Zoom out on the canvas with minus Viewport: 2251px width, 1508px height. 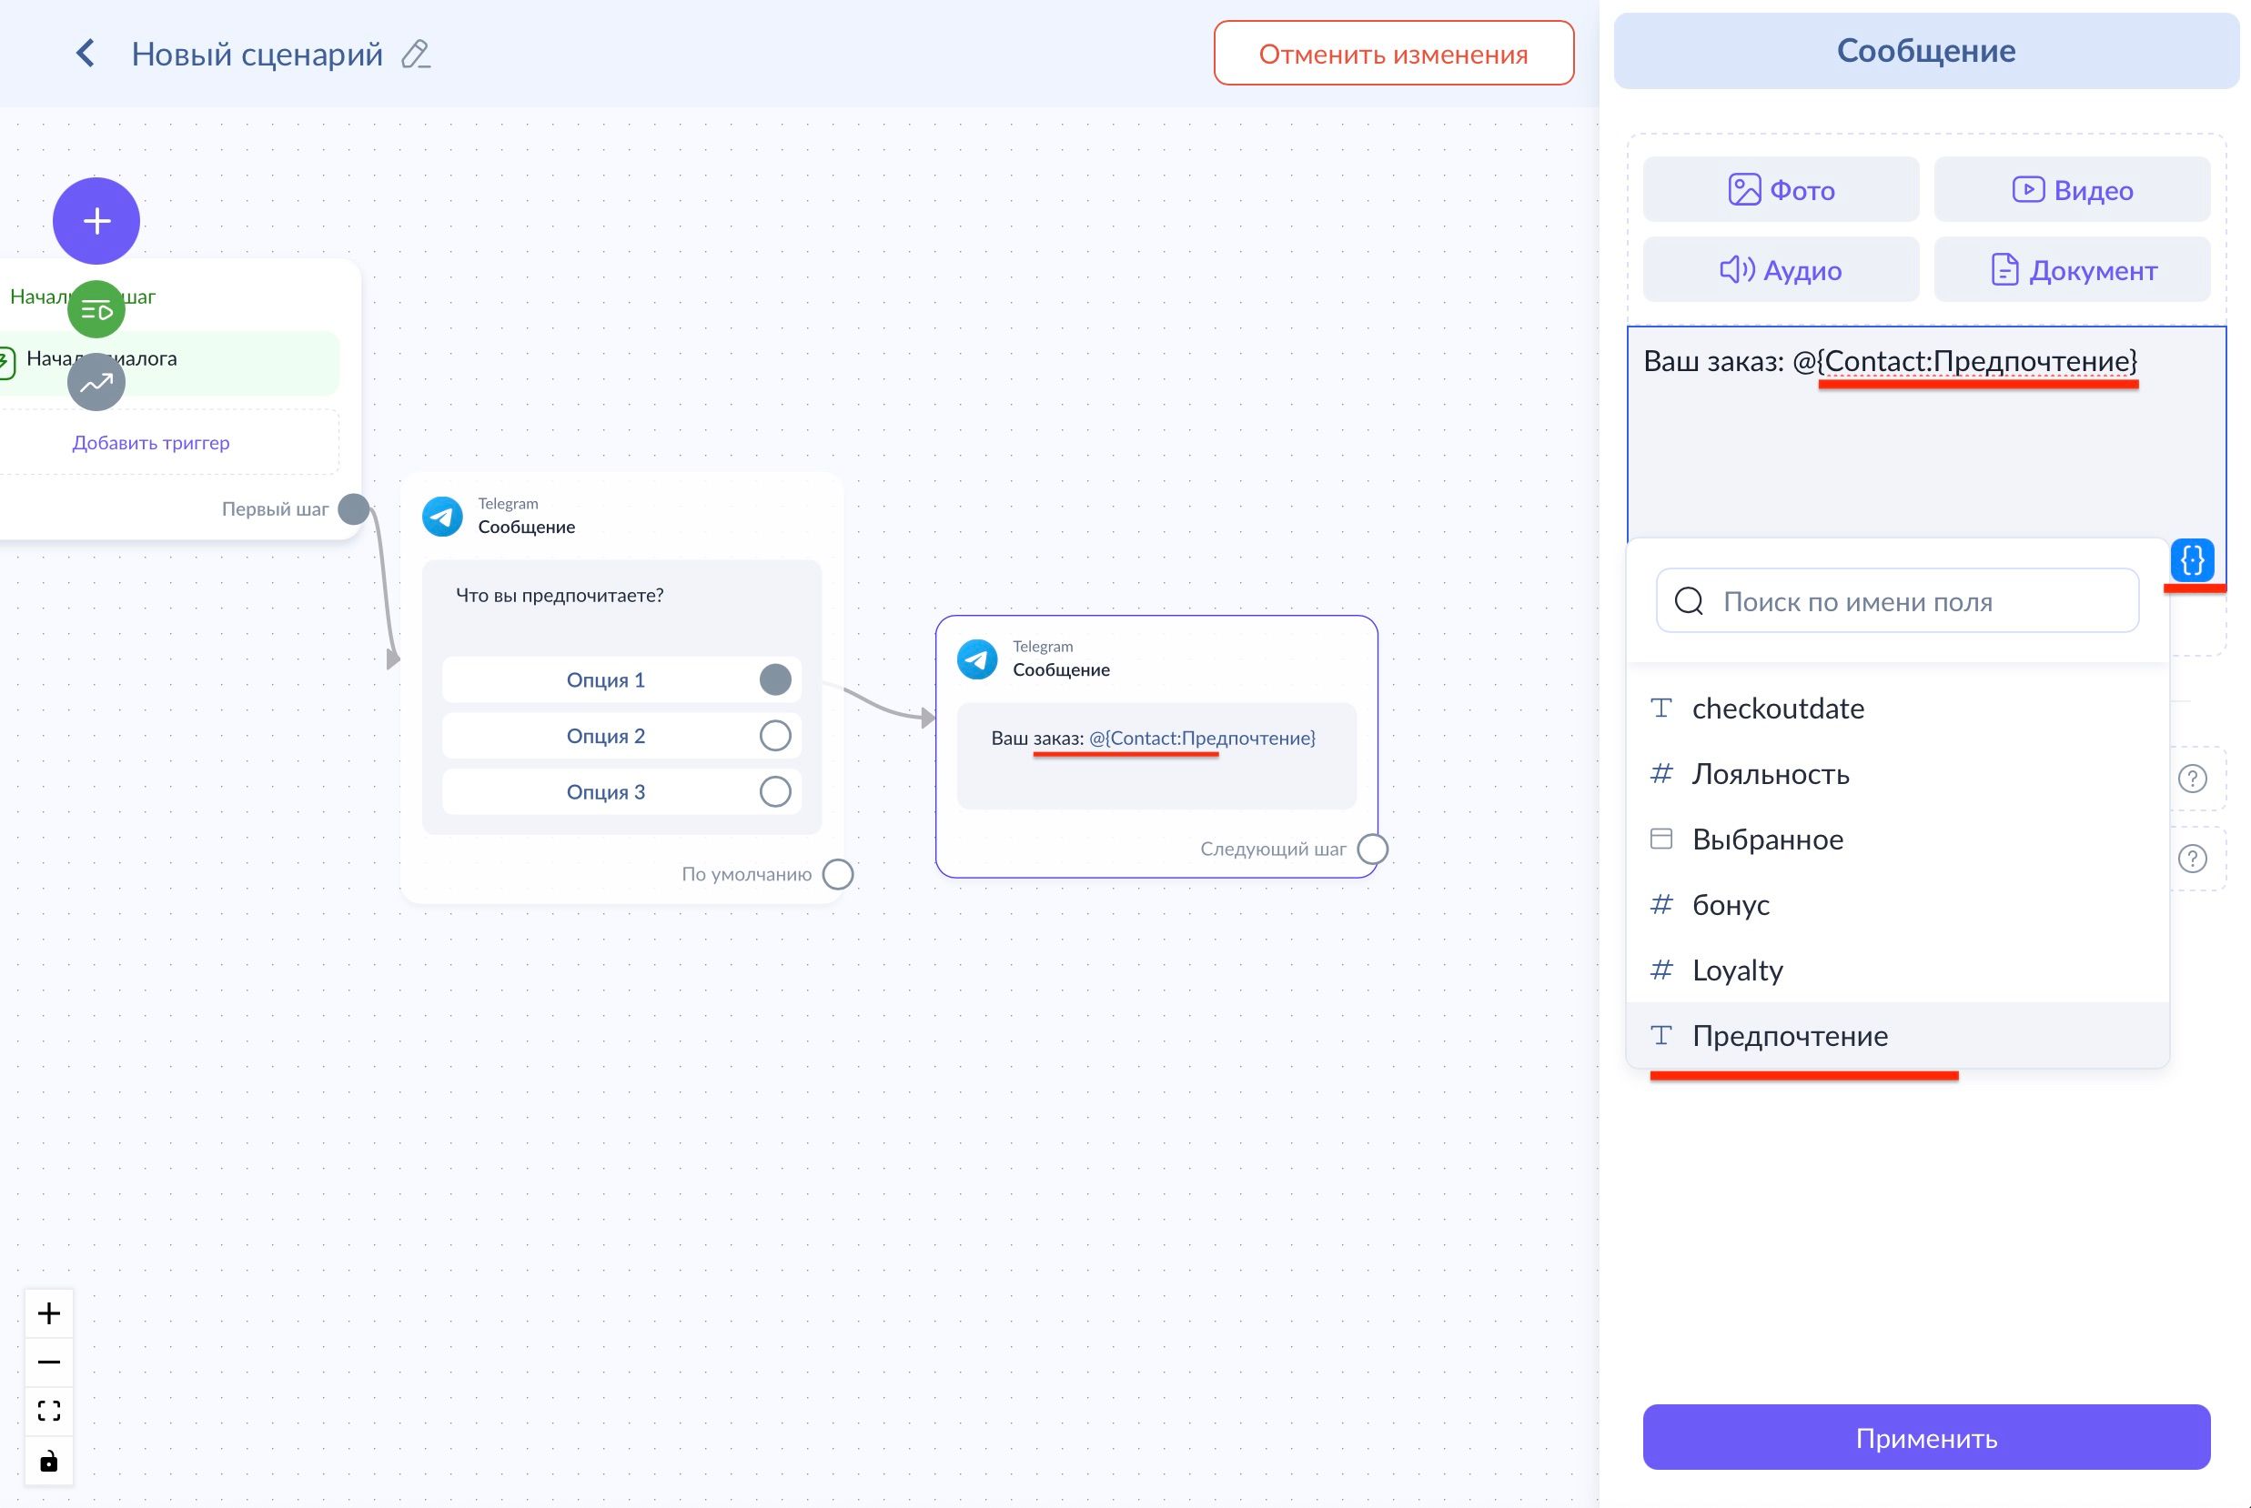click(x=49, y=1362)
